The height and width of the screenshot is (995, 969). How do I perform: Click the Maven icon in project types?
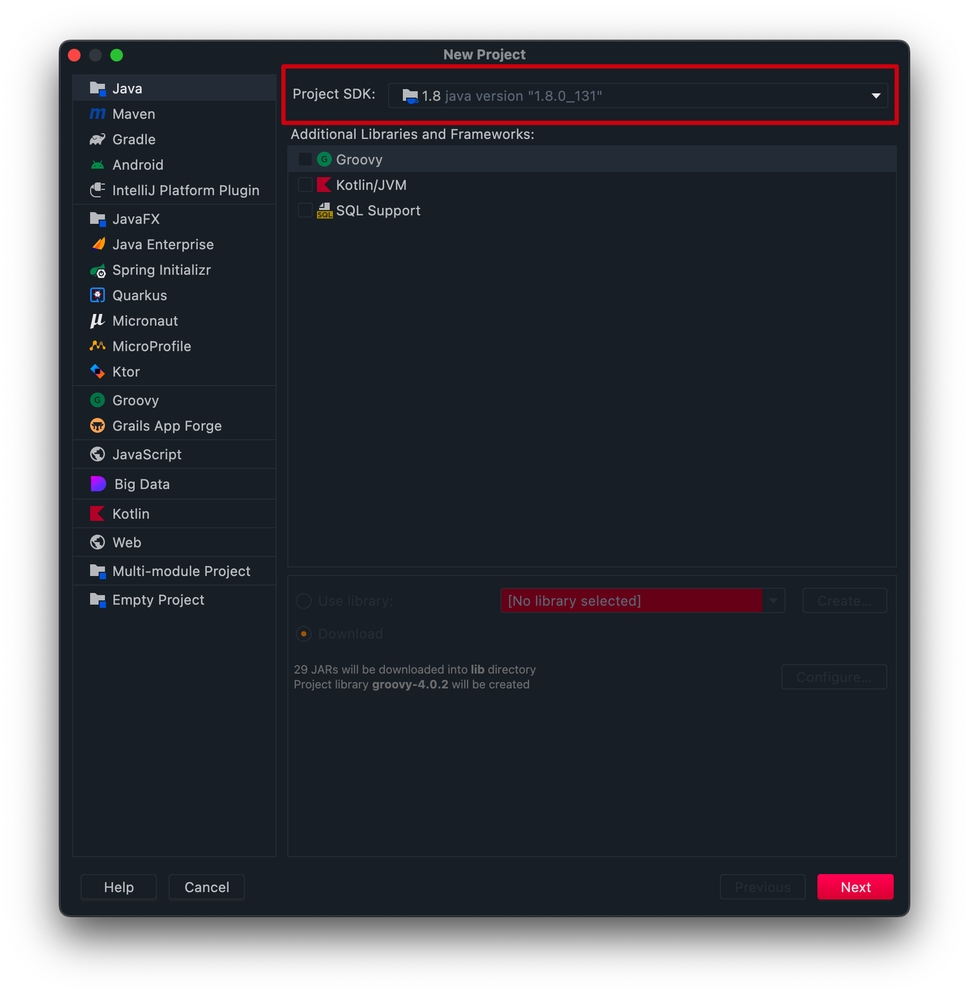(98, 114)
